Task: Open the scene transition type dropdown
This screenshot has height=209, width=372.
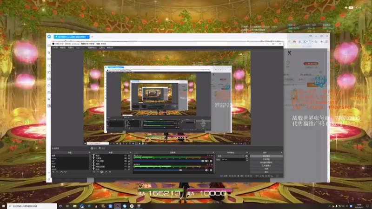Action: (230, 156)
